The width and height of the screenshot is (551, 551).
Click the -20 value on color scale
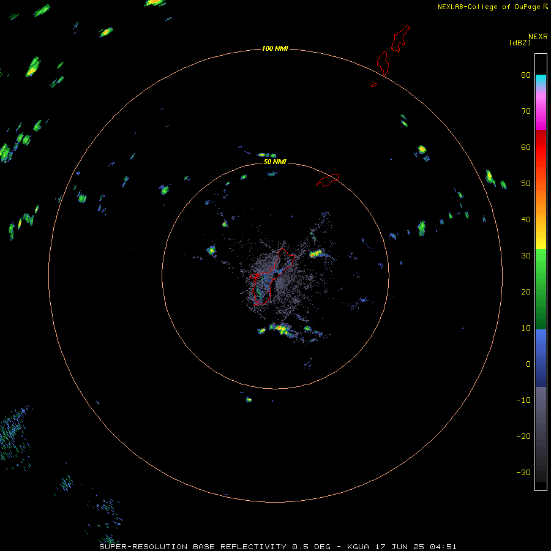coord(523,436)
